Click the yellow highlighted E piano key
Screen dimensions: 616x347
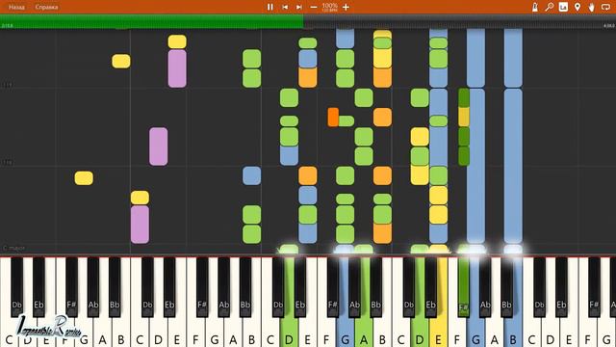point(439,331)
